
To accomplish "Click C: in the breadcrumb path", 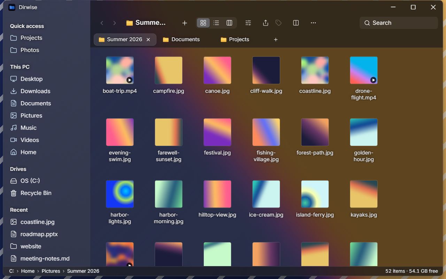I will tap(11, 271).
